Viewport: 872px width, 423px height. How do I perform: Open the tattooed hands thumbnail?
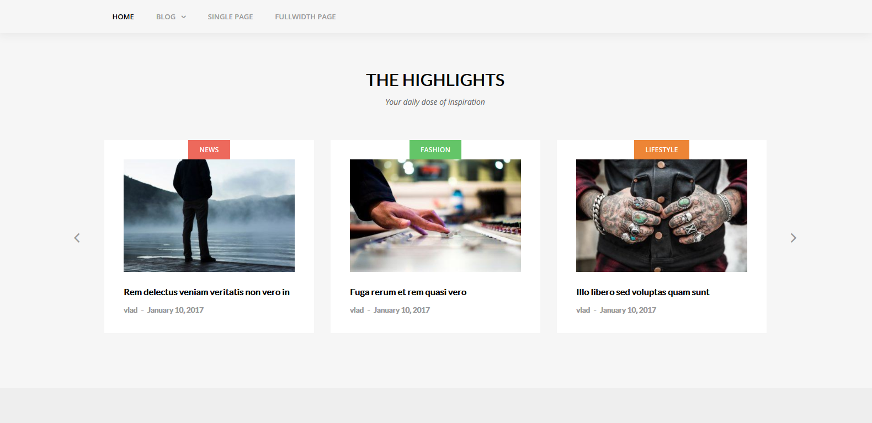[x=662, y=216]
